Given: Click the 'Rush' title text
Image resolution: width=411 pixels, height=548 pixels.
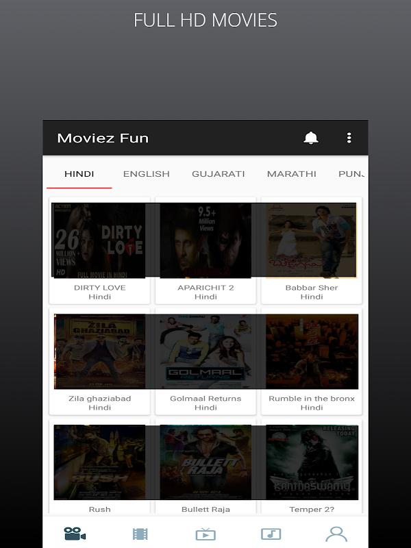Looking at the screenshot, I should point(99,509).
